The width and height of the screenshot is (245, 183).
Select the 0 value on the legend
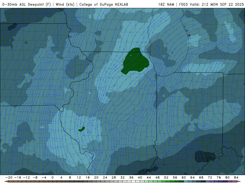click(x=52, y=178)
